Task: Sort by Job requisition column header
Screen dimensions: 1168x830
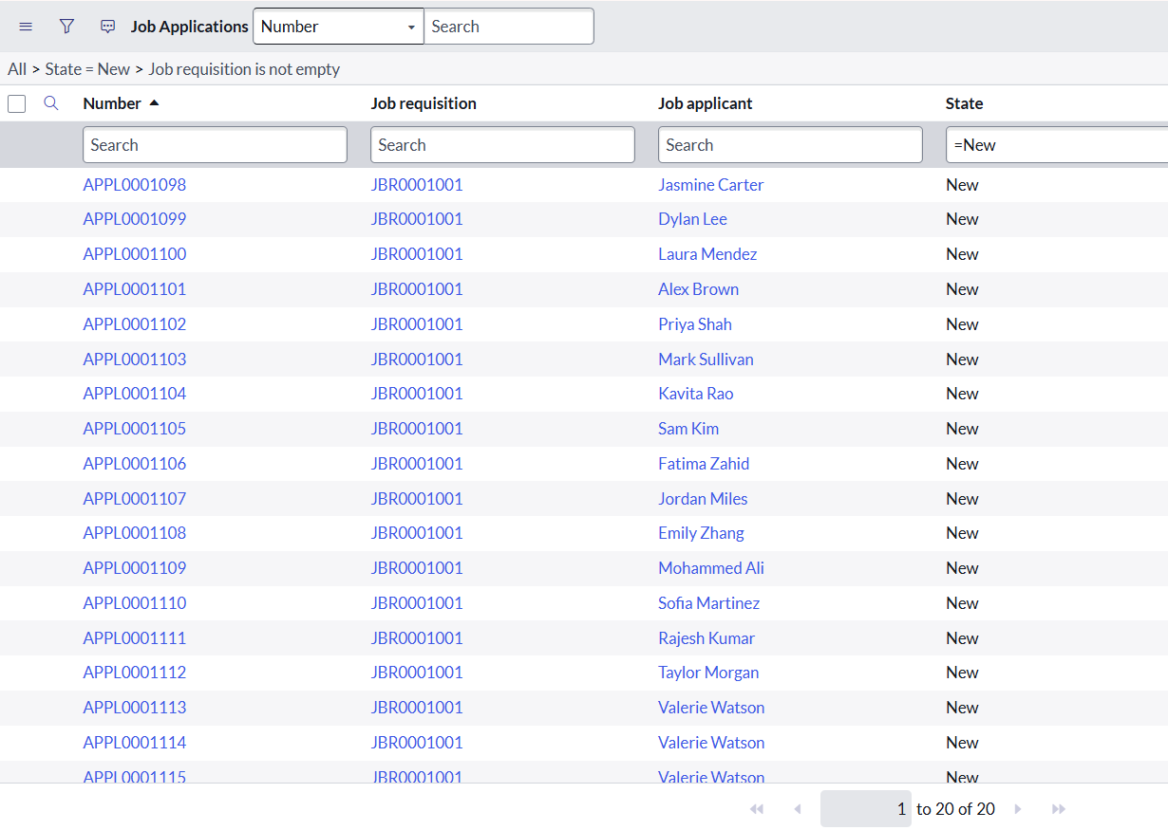Action: [424, 103]
